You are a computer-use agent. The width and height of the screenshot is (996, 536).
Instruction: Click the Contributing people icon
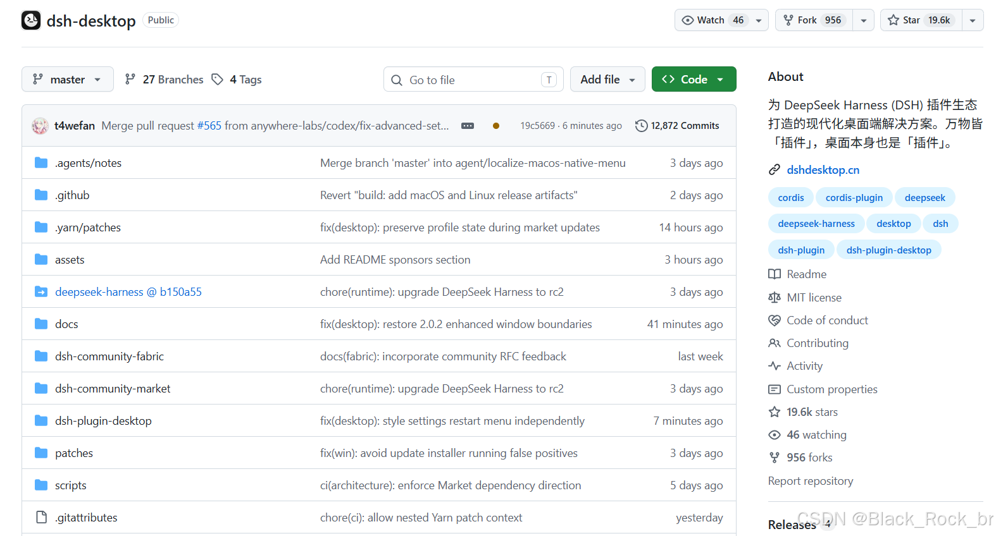(775, 343)
